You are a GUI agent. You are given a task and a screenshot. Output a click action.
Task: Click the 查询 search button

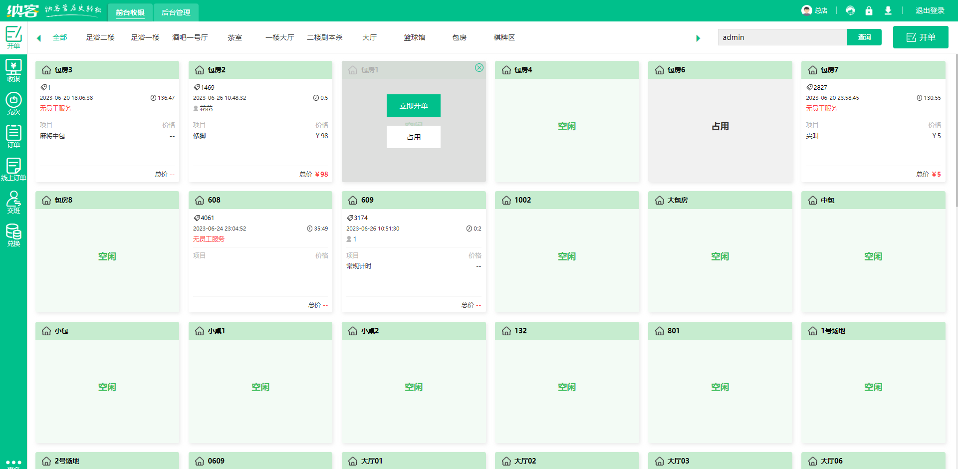click(x=864, y=37)
